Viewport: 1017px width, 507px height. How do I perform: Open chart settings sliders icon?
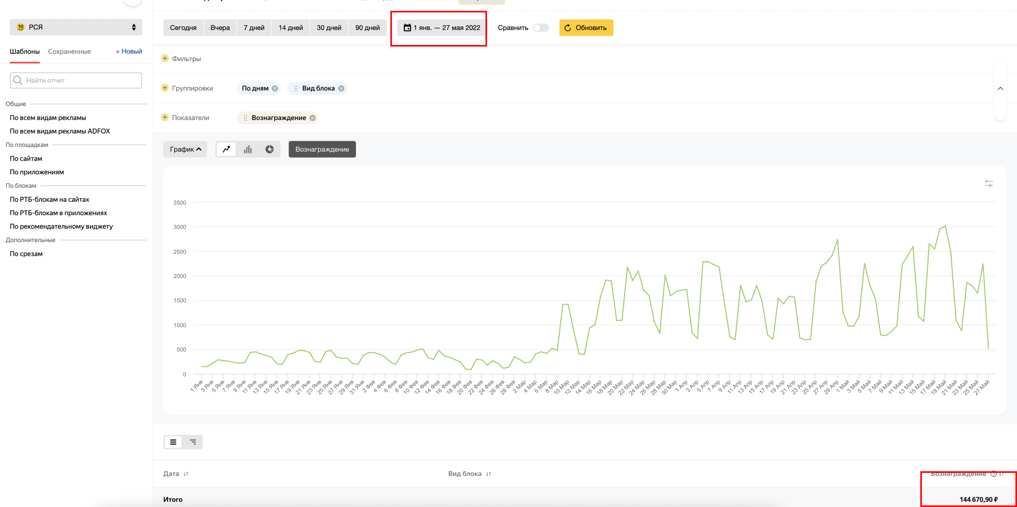[x=989, y=184]
